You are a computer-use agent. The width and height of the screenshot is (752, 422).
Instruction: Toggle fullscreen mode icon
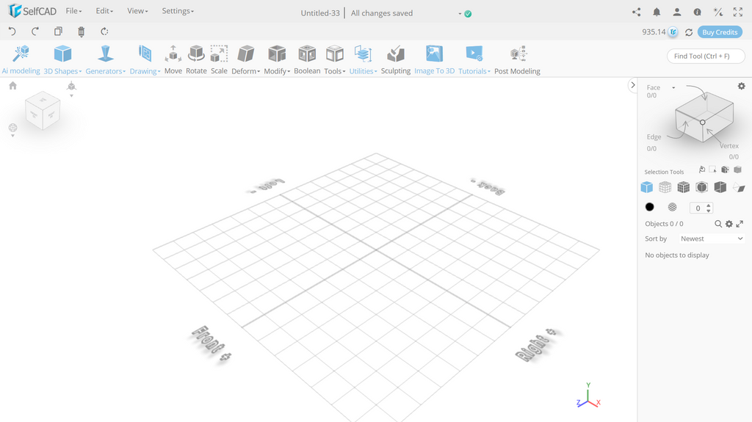[x=738, y=12]
